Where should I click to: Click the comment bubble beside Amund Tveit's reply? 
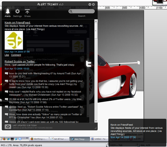click(x=6, y=73)
